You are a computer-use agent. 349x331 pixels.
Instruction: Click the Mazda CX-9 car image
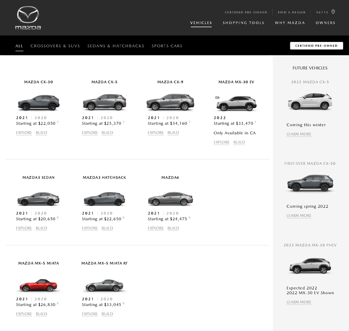pyautogui.click(x=170, y=102)
